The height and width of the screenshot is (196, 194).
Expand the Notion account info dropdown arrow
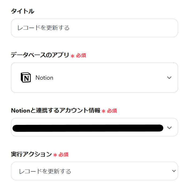tap(169, 128)
